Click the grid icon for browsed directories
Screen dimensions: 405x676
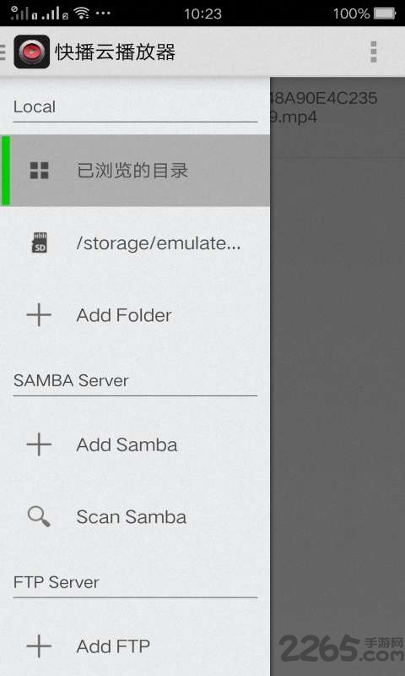point(39,171)
